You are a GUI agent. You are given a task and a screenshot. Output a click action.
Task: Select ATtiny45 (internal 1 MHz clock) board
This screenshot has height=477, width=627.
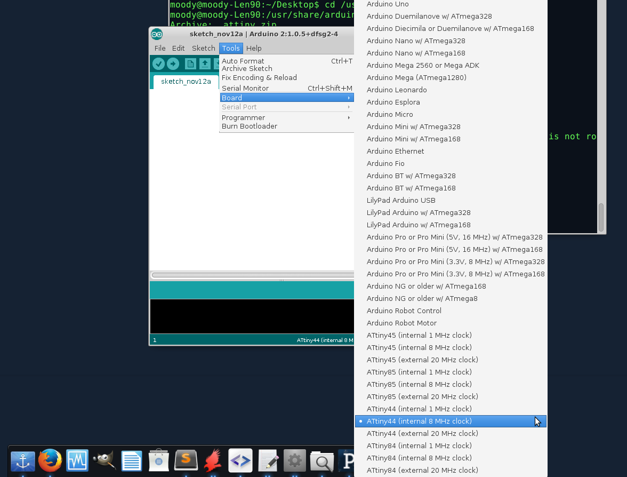(x=451, y=335)
